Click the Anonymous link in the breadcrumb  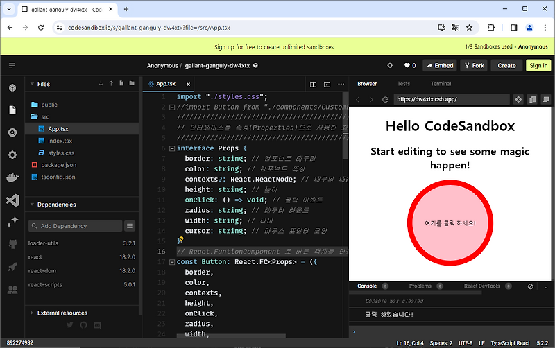[162, 66]
